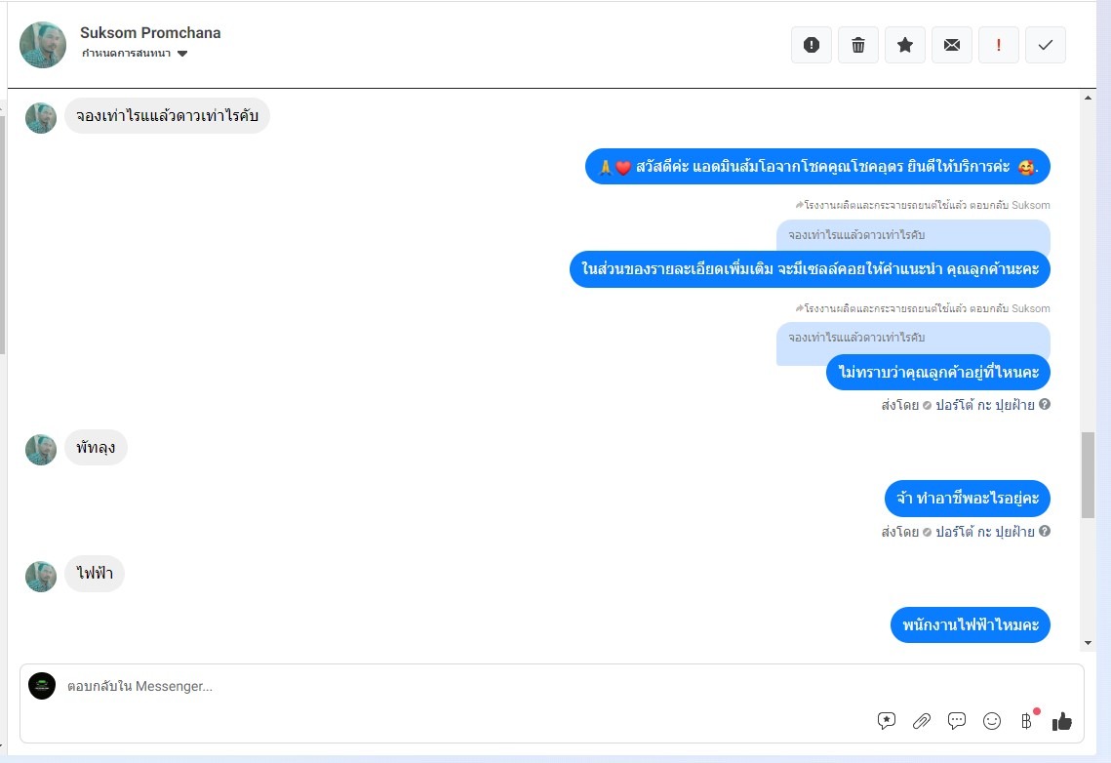Open the speech bubble quick replies icon
This screenshot has width=1111, height=763.
957,721
